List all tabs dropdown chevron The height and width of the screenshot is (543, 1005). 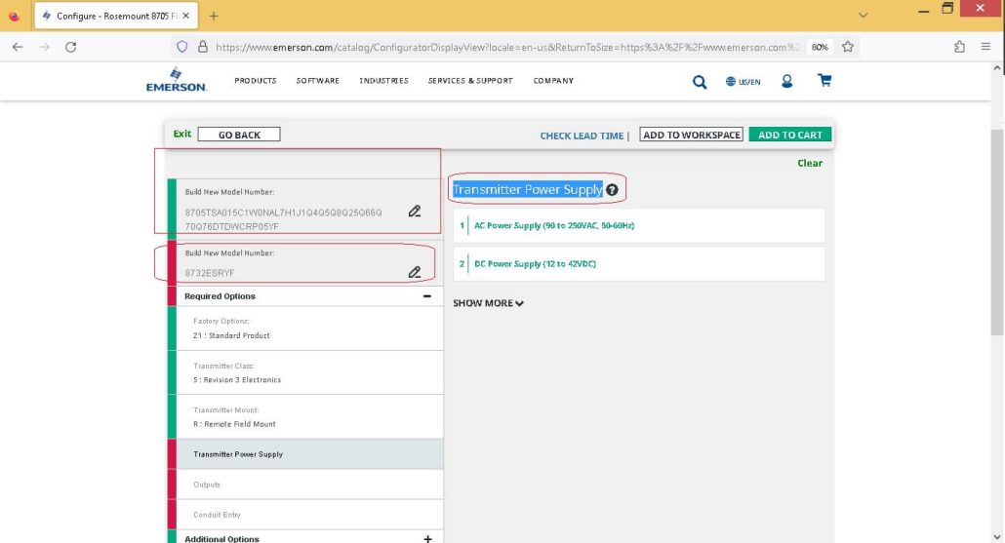coord(863,16)
